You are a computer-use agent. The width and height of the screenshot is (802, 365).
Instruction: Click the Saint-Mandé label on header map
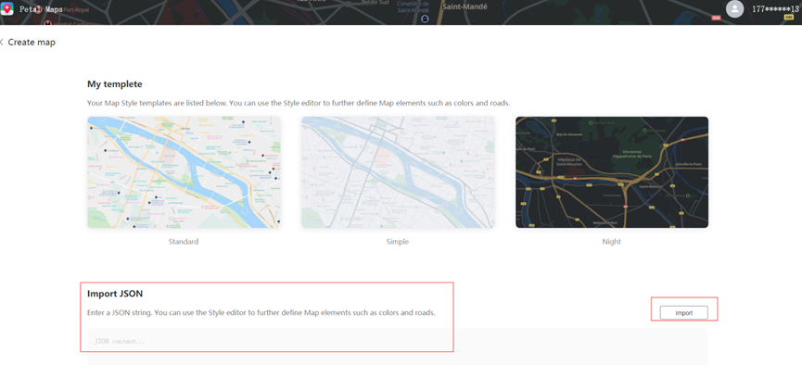465,6
